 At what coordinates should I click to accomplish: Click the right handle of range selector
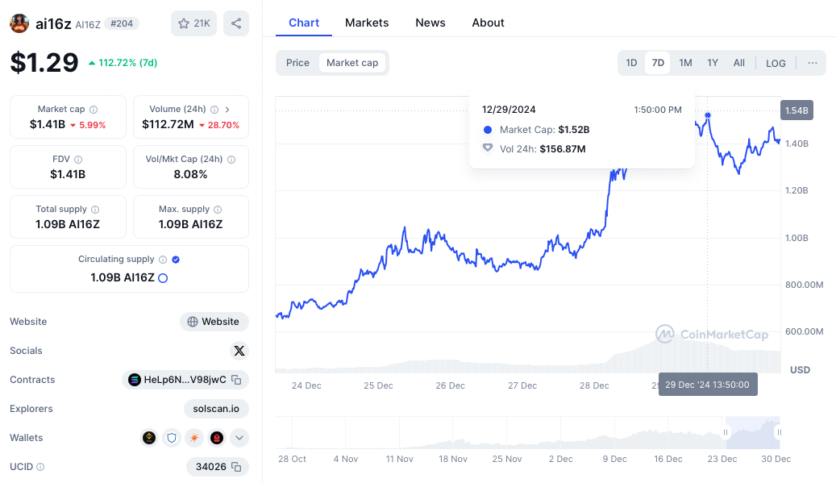[780, 432]
